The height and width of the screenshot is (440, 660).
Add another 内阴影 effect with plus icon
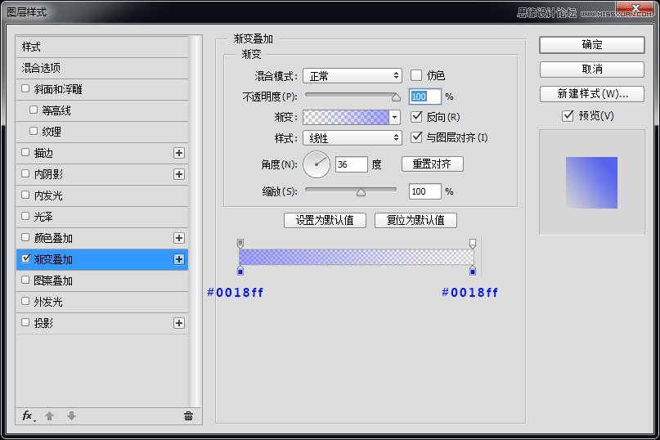(179, 174)
